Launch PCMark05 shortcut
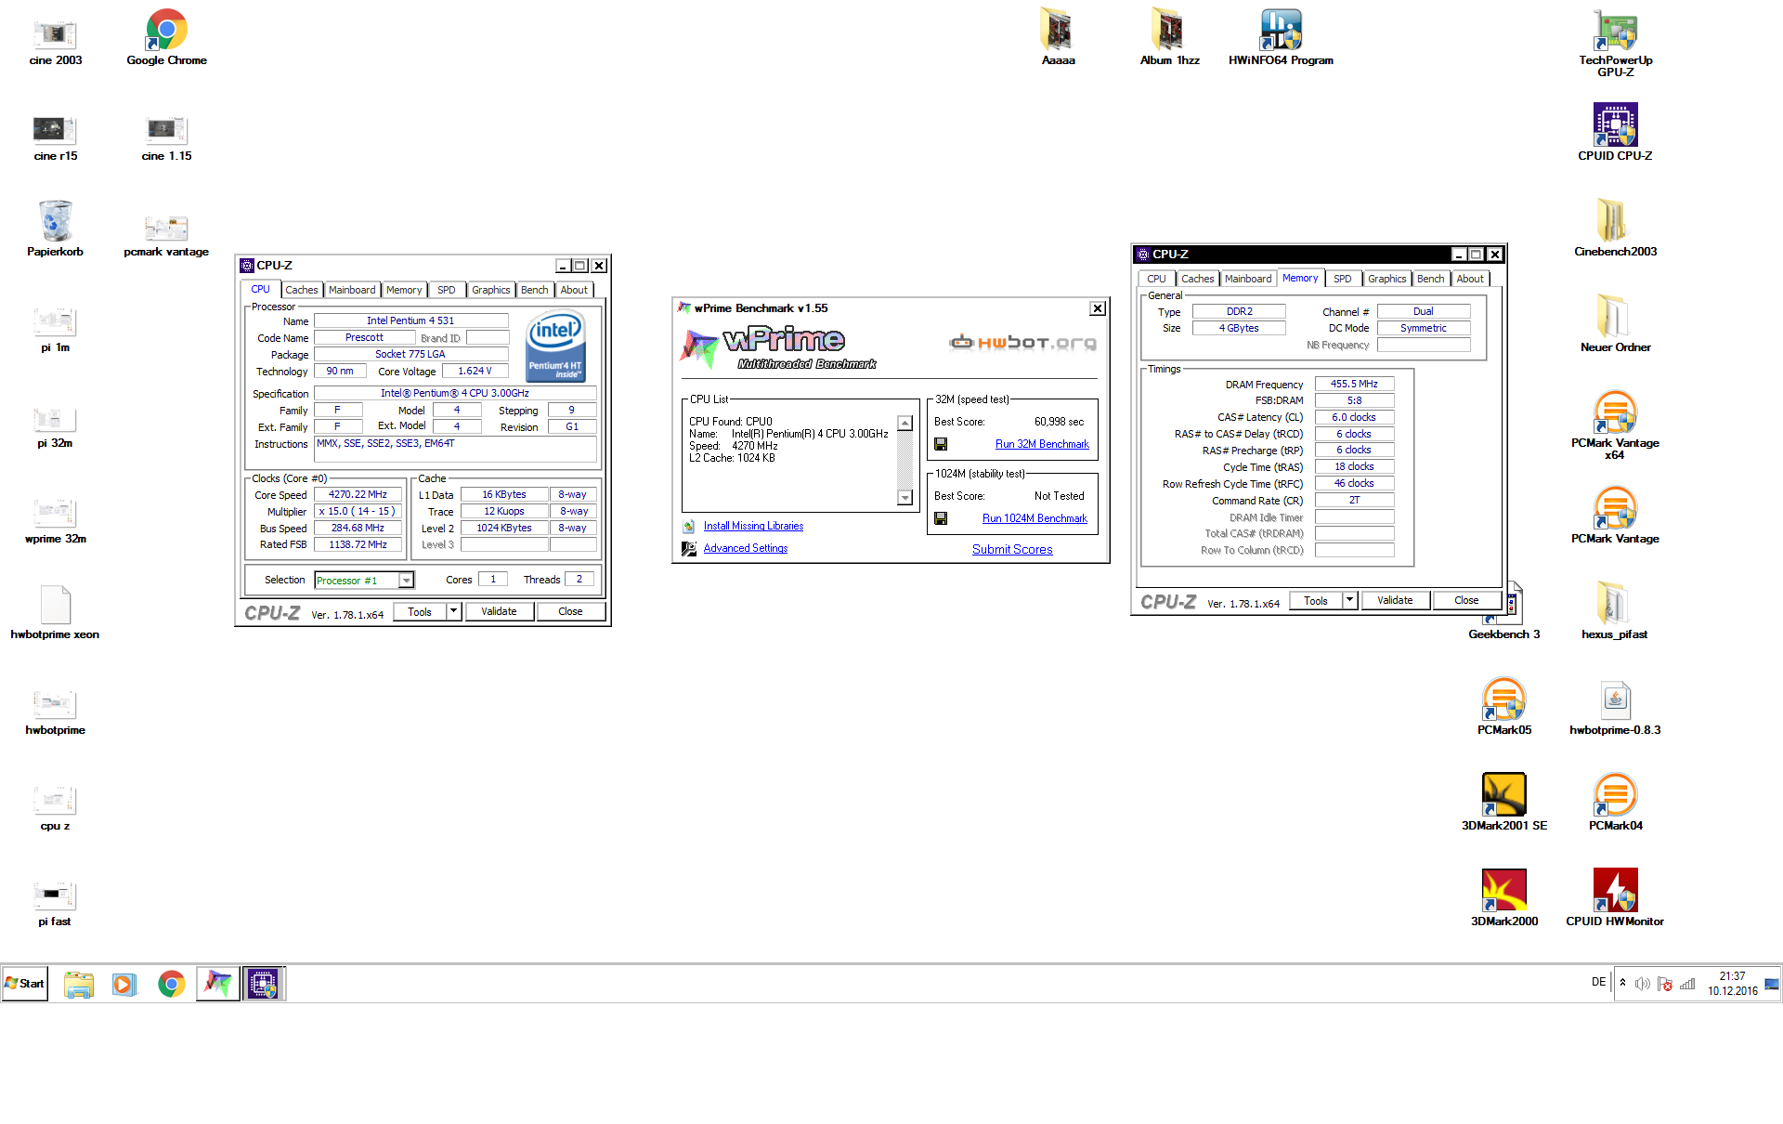This screenshot has height=1124, width=1783. tap(1504, 708)
